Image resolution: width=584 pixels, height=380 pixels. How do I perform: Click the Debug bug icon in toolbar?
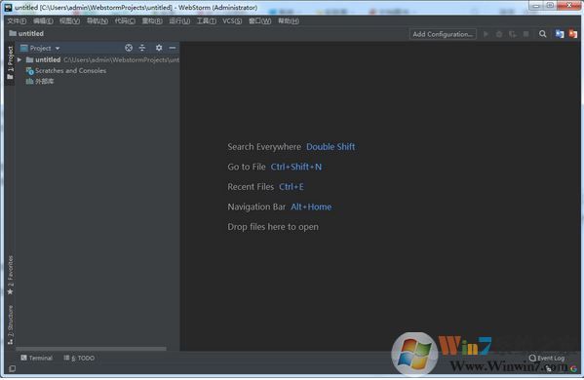point(499,34)
